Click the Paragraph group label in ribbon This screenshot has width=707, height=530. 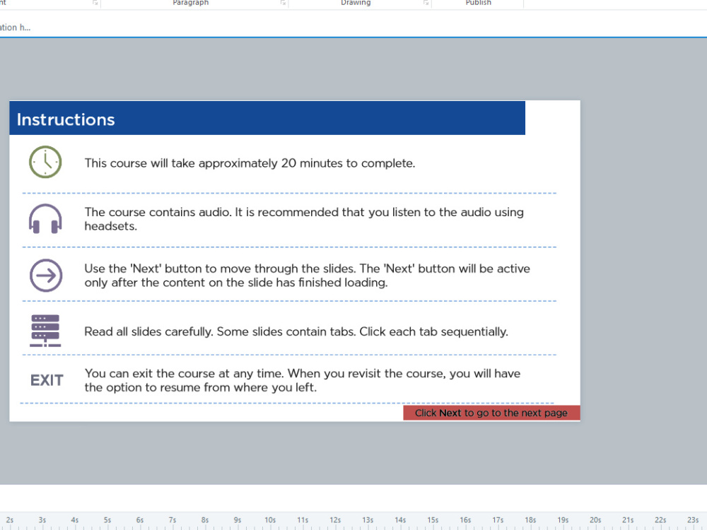pyautogui.click(x=191, y=3)
